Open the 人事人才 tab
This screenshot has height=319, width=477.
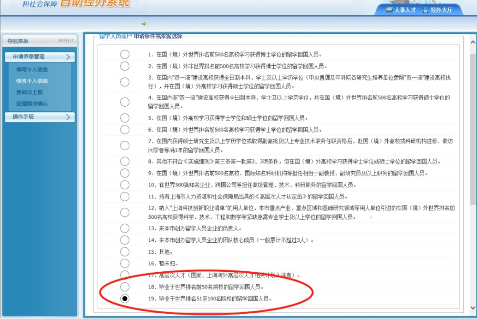pyautogui.click(x=401, y=10)
